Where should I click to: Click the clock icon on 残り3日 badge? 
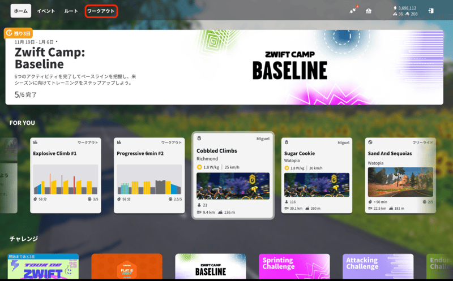pos(9,33)
